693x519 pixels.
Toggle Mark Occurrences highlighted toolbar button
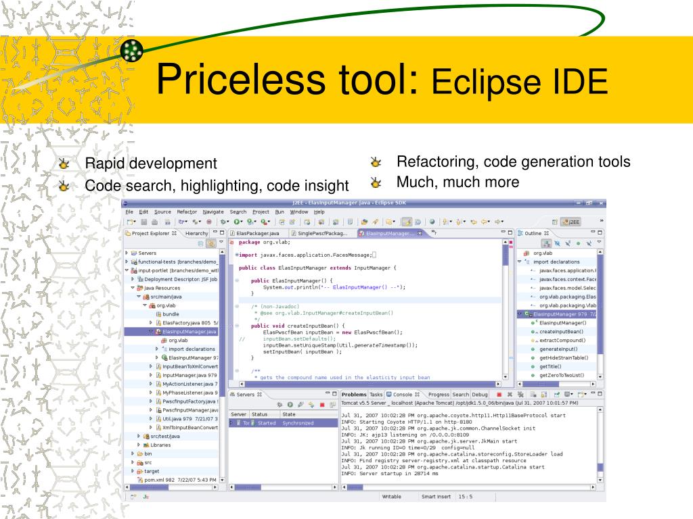407,222
